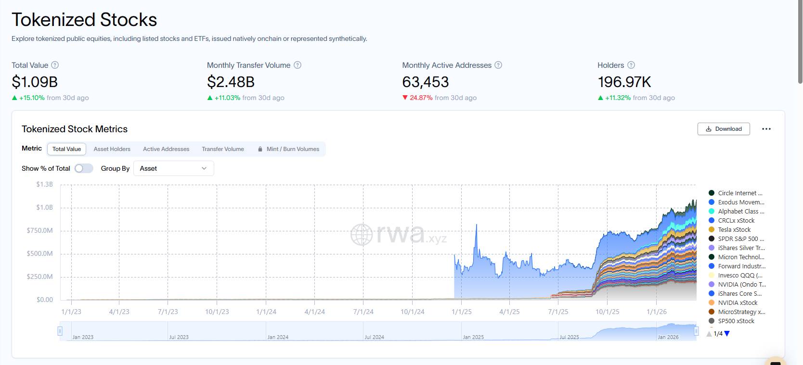803x365 pixels.
Task: Click the Download button
Action: click(x=724, y=129)
